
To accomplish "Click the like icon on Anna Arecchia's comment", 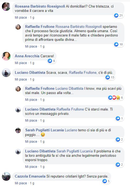I will (50, 61).
